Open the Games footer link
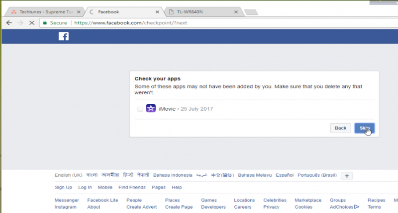 (x=209, y=200)
